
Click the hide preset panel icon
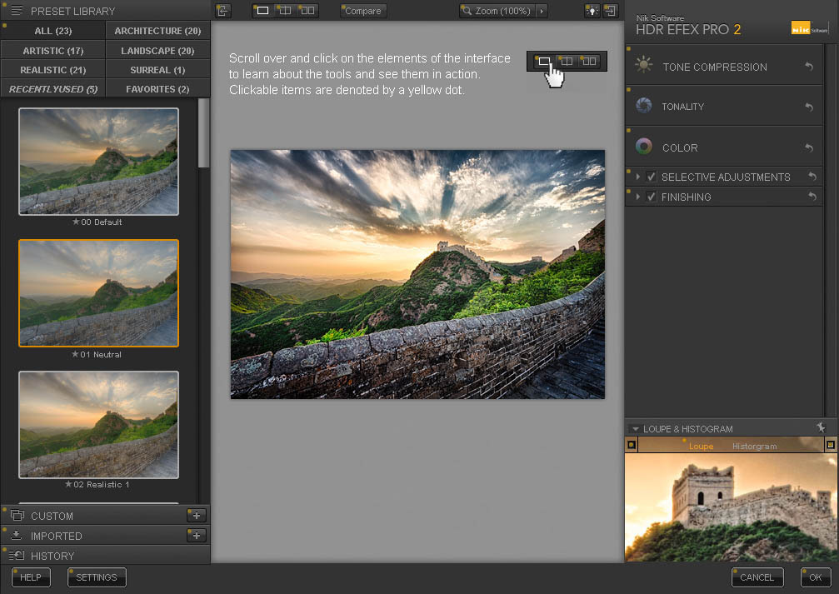tap(222, 11)
